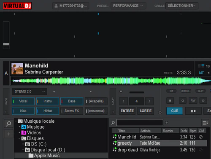Collapse the Disques tree node
211x159 pixels.
(19, 138)
